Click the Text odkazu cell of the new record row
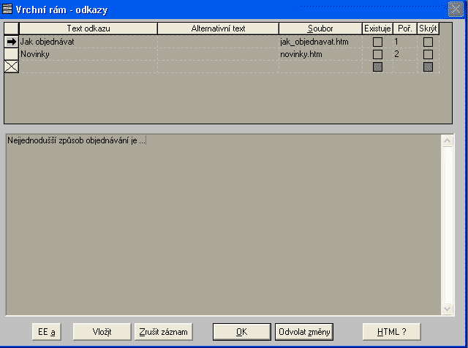 pyautogui.click(x=88, y=67)
